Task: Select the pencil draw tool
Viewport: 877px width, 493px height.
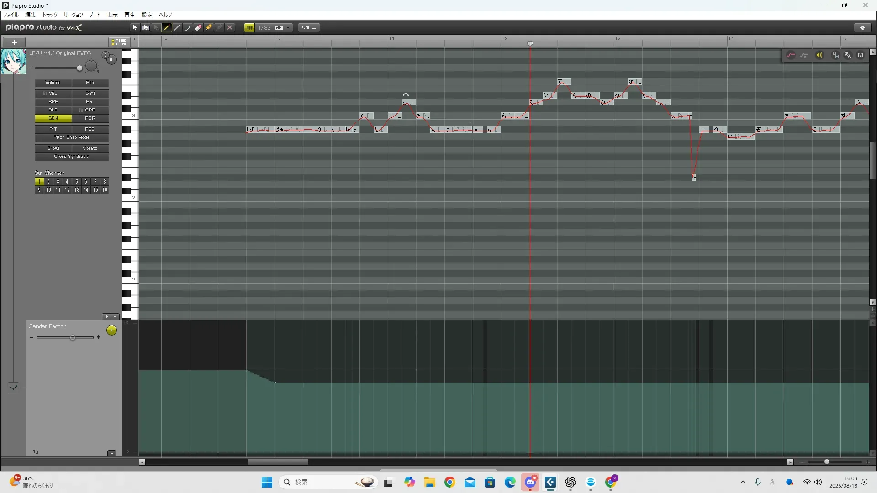Action: (x=167, y=28)
